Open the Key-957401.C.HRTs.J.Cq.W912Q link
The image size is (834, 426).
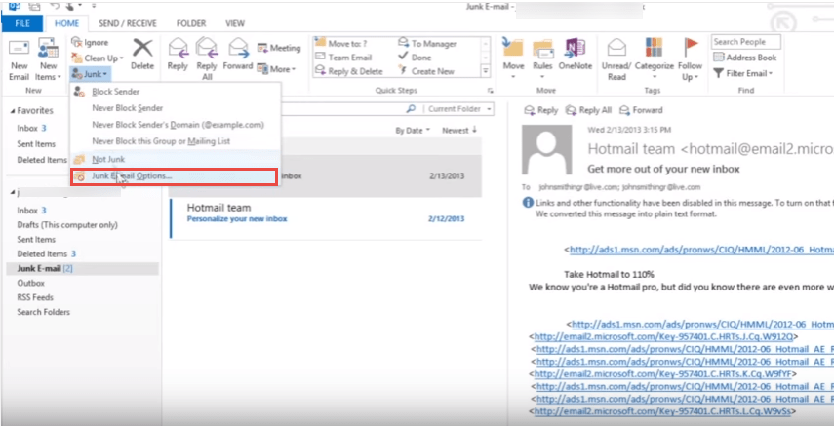point(663,336)
